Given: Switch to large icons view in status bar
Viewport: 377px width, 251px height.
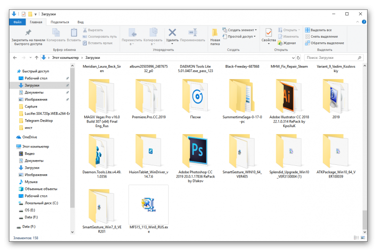Looking at the screenshot, I should pyautogui.click(x=363, y=238).
